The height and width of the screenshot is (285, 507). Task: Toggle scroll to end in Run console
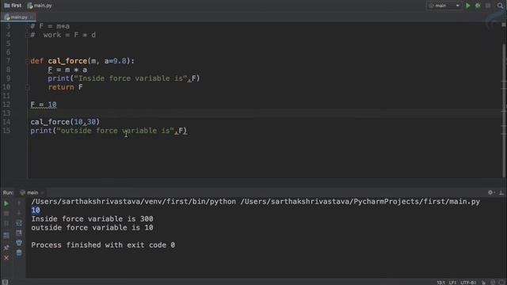pyautogui.click(x=19, y=233)
